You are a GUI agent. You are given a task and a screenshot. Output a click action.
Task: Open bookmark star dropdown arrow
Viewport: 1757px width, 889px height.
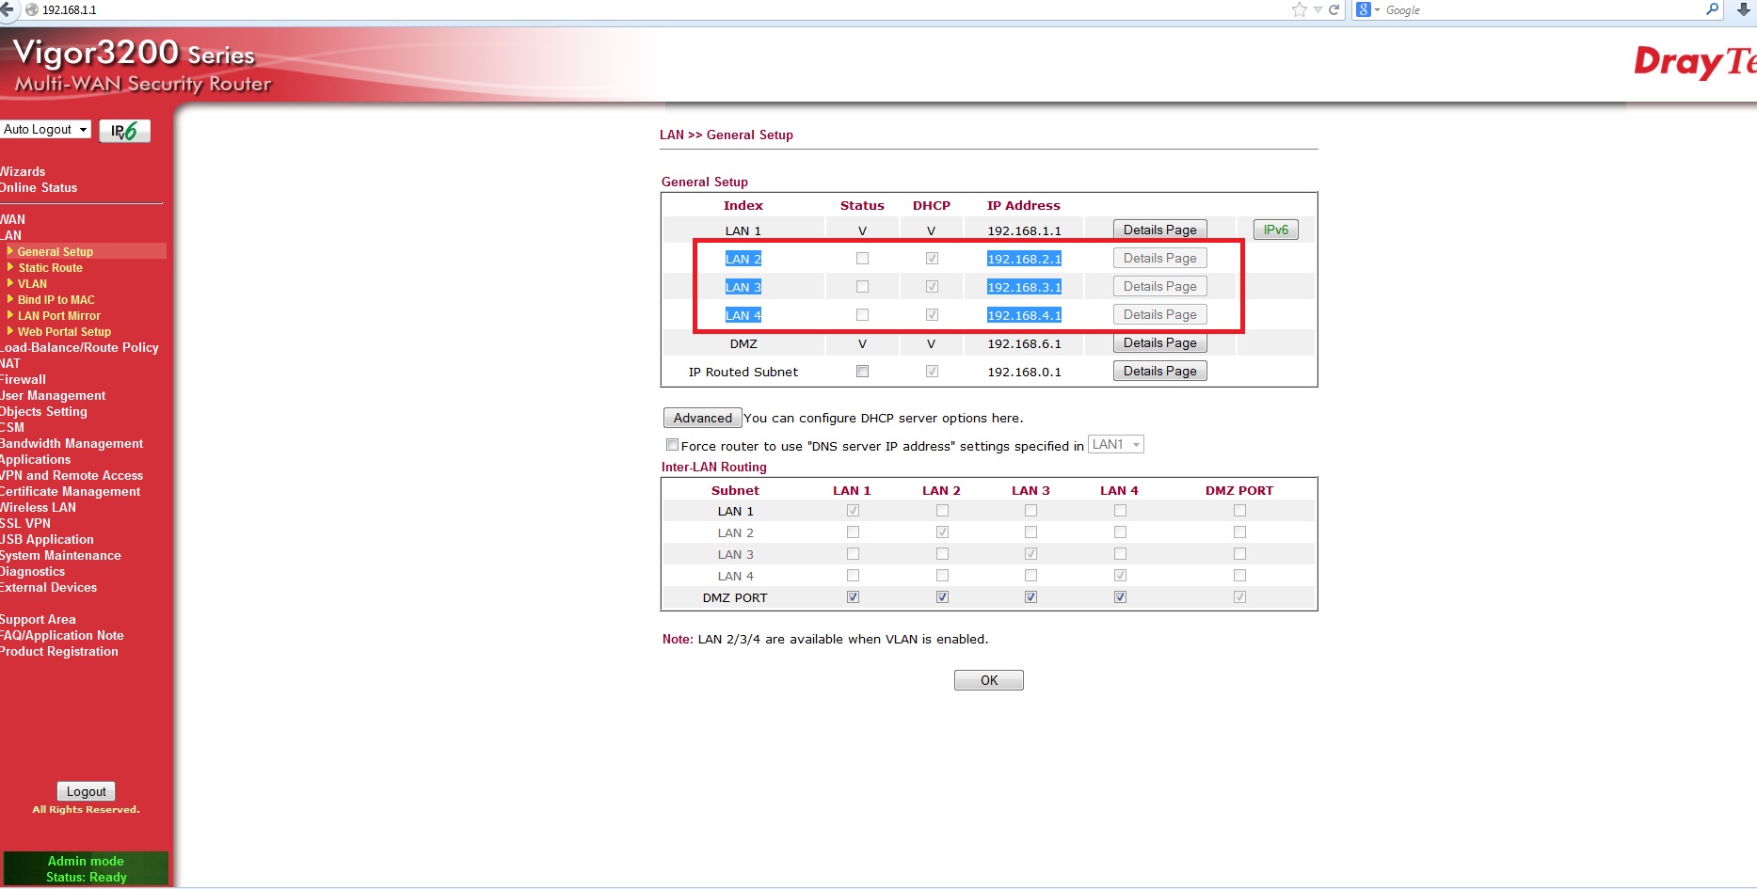tap(1318, 9)
